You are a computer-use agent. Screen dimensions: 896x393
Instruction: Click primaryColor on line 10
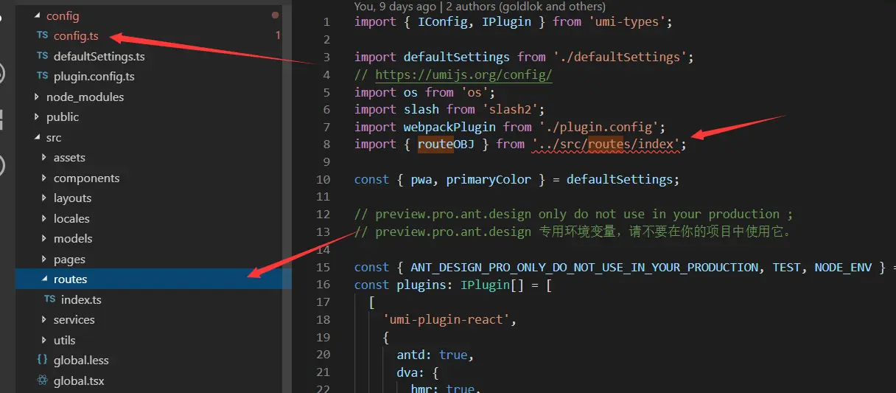coord(489,179)
